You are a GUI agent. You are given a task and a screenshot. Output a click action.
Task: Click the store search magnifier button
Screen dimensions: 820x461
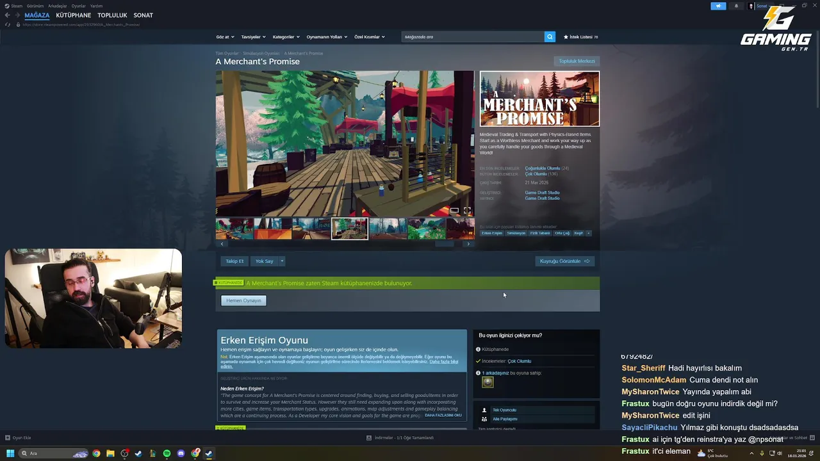coord(550,36)
